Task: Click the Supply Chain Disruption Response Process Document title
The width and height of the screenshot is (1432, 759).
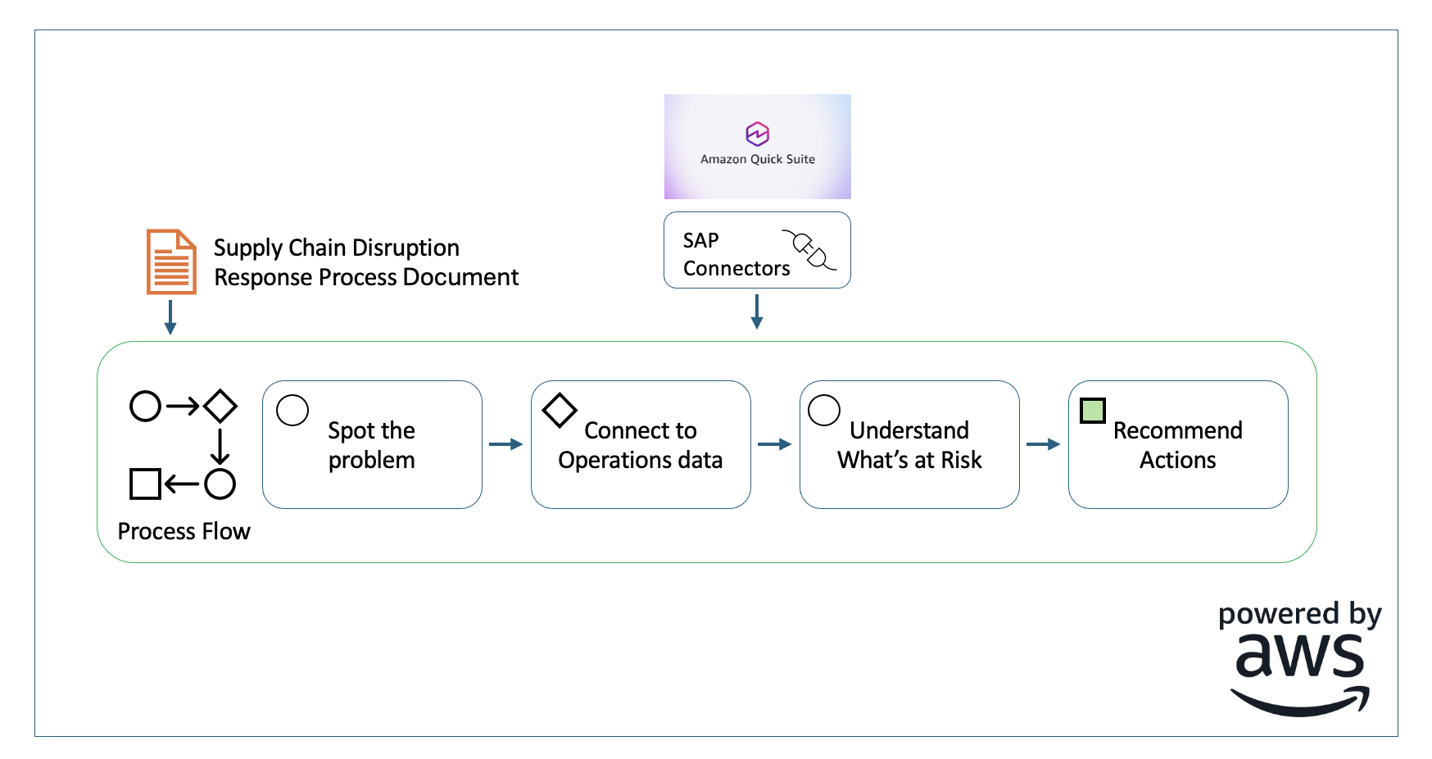Action: tap(365, 262)
